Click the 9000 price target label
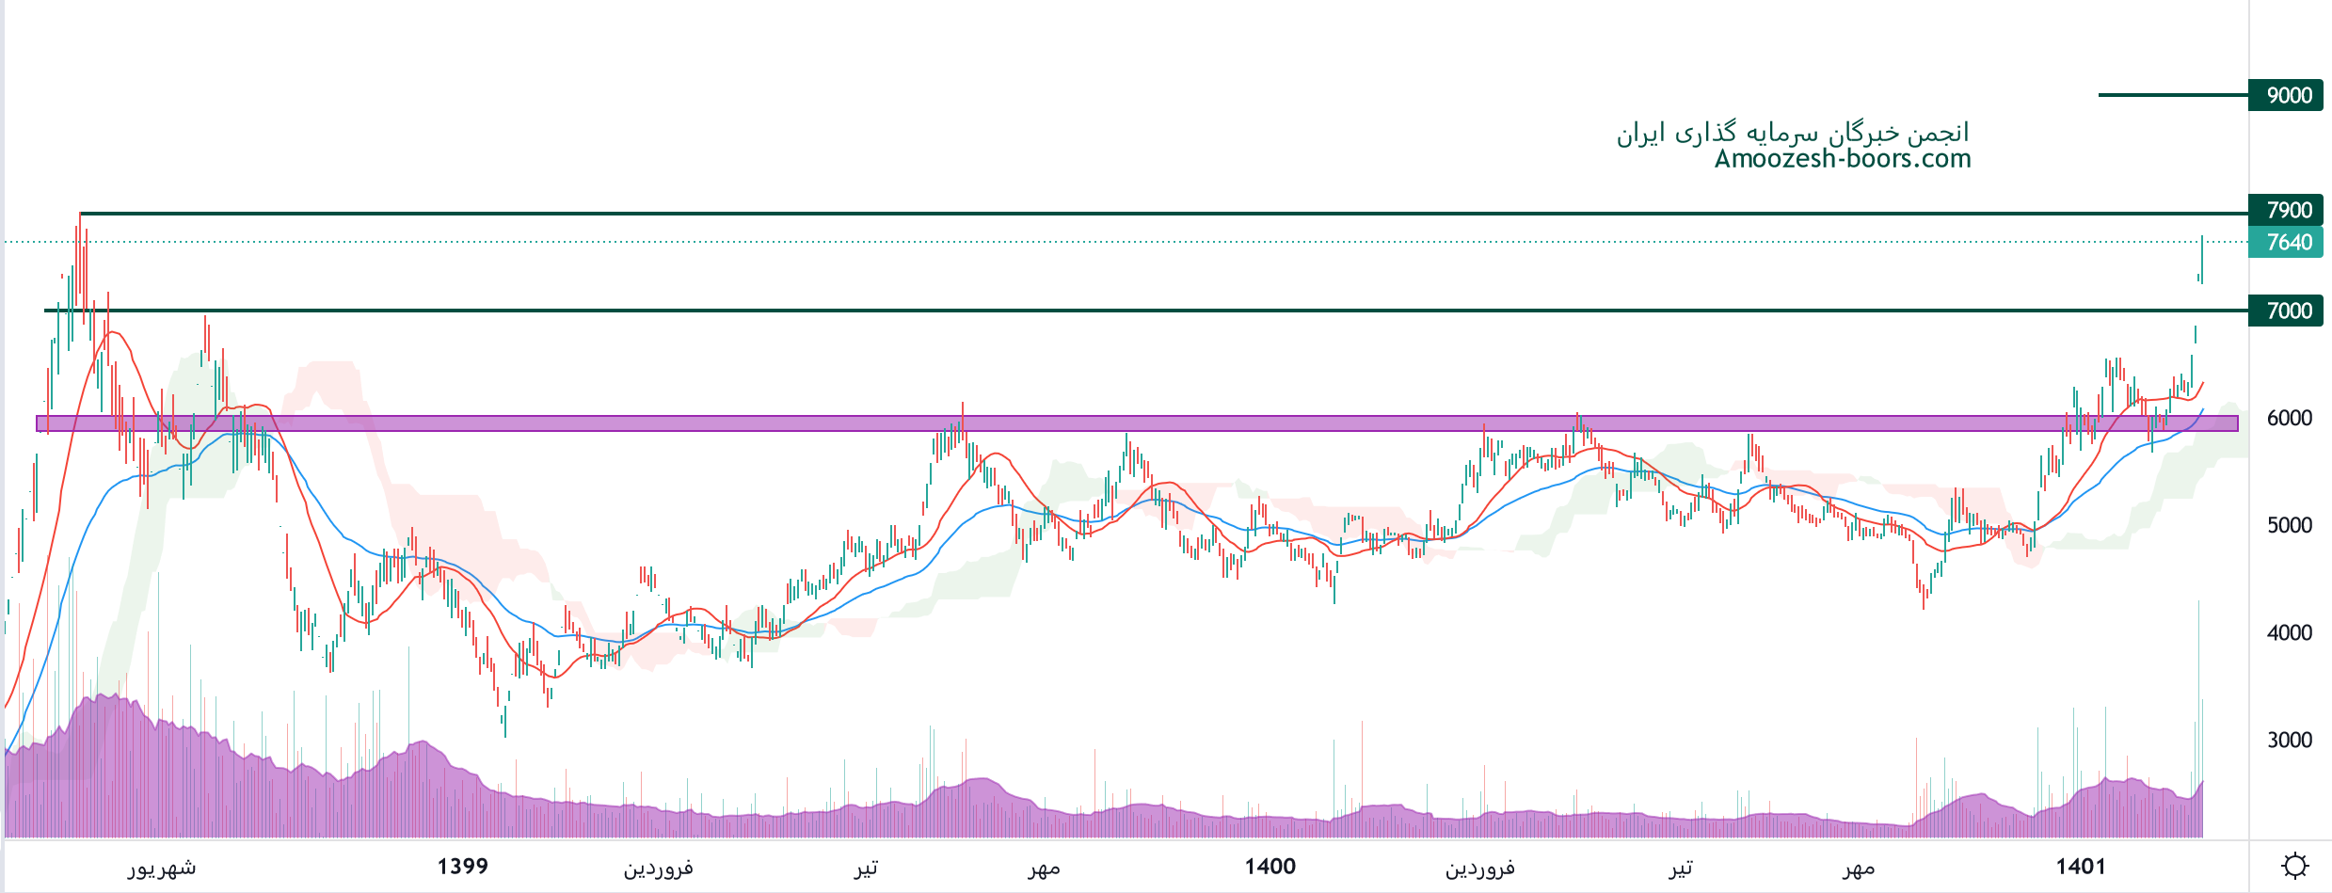 click(x=2288, y=95)
